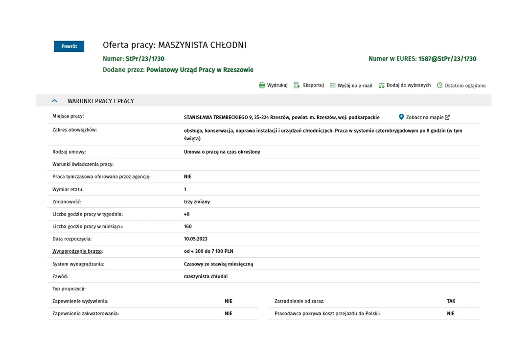Click the clock icon for Ostatnio oglądane

point(439,85)
